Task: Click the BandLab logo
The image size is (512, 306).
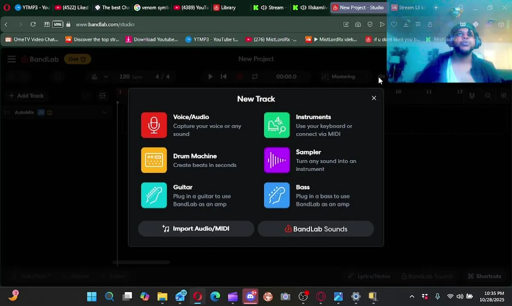Action: point(40,59)
